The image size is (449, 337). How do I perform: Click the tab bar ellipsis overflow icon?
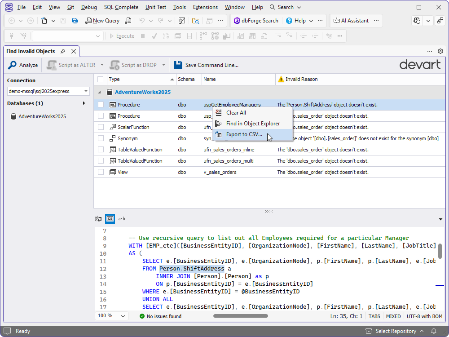[x=430, y=51]
